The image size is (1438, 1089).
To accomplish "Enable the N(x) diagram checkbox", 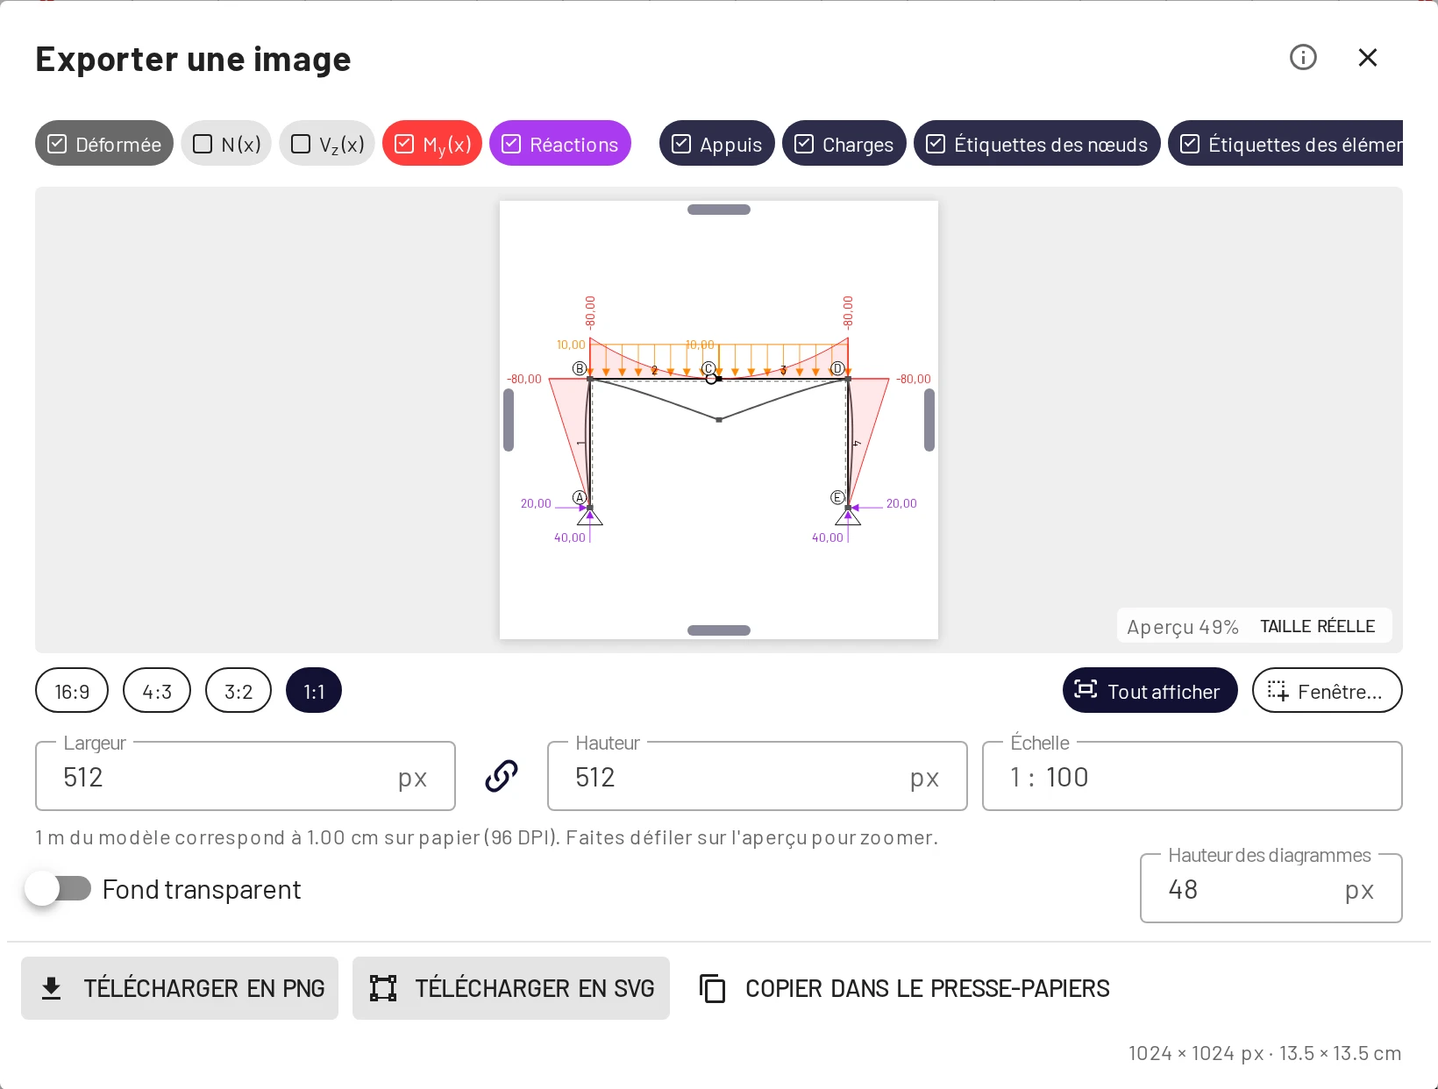I will 226,144.
